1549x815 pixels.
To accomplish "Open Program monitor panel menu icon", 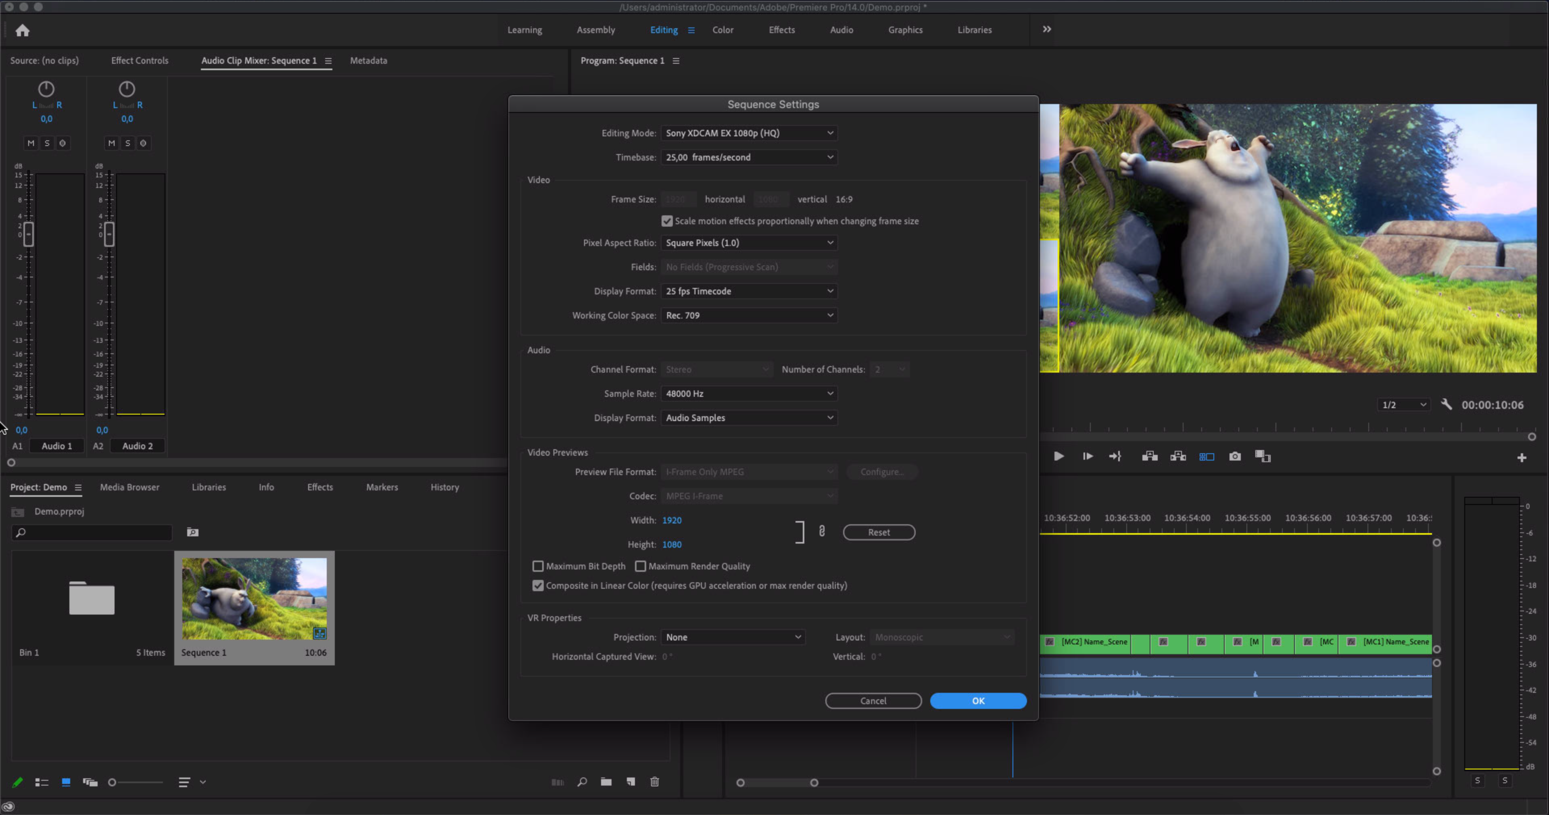I will coord(676,61).
